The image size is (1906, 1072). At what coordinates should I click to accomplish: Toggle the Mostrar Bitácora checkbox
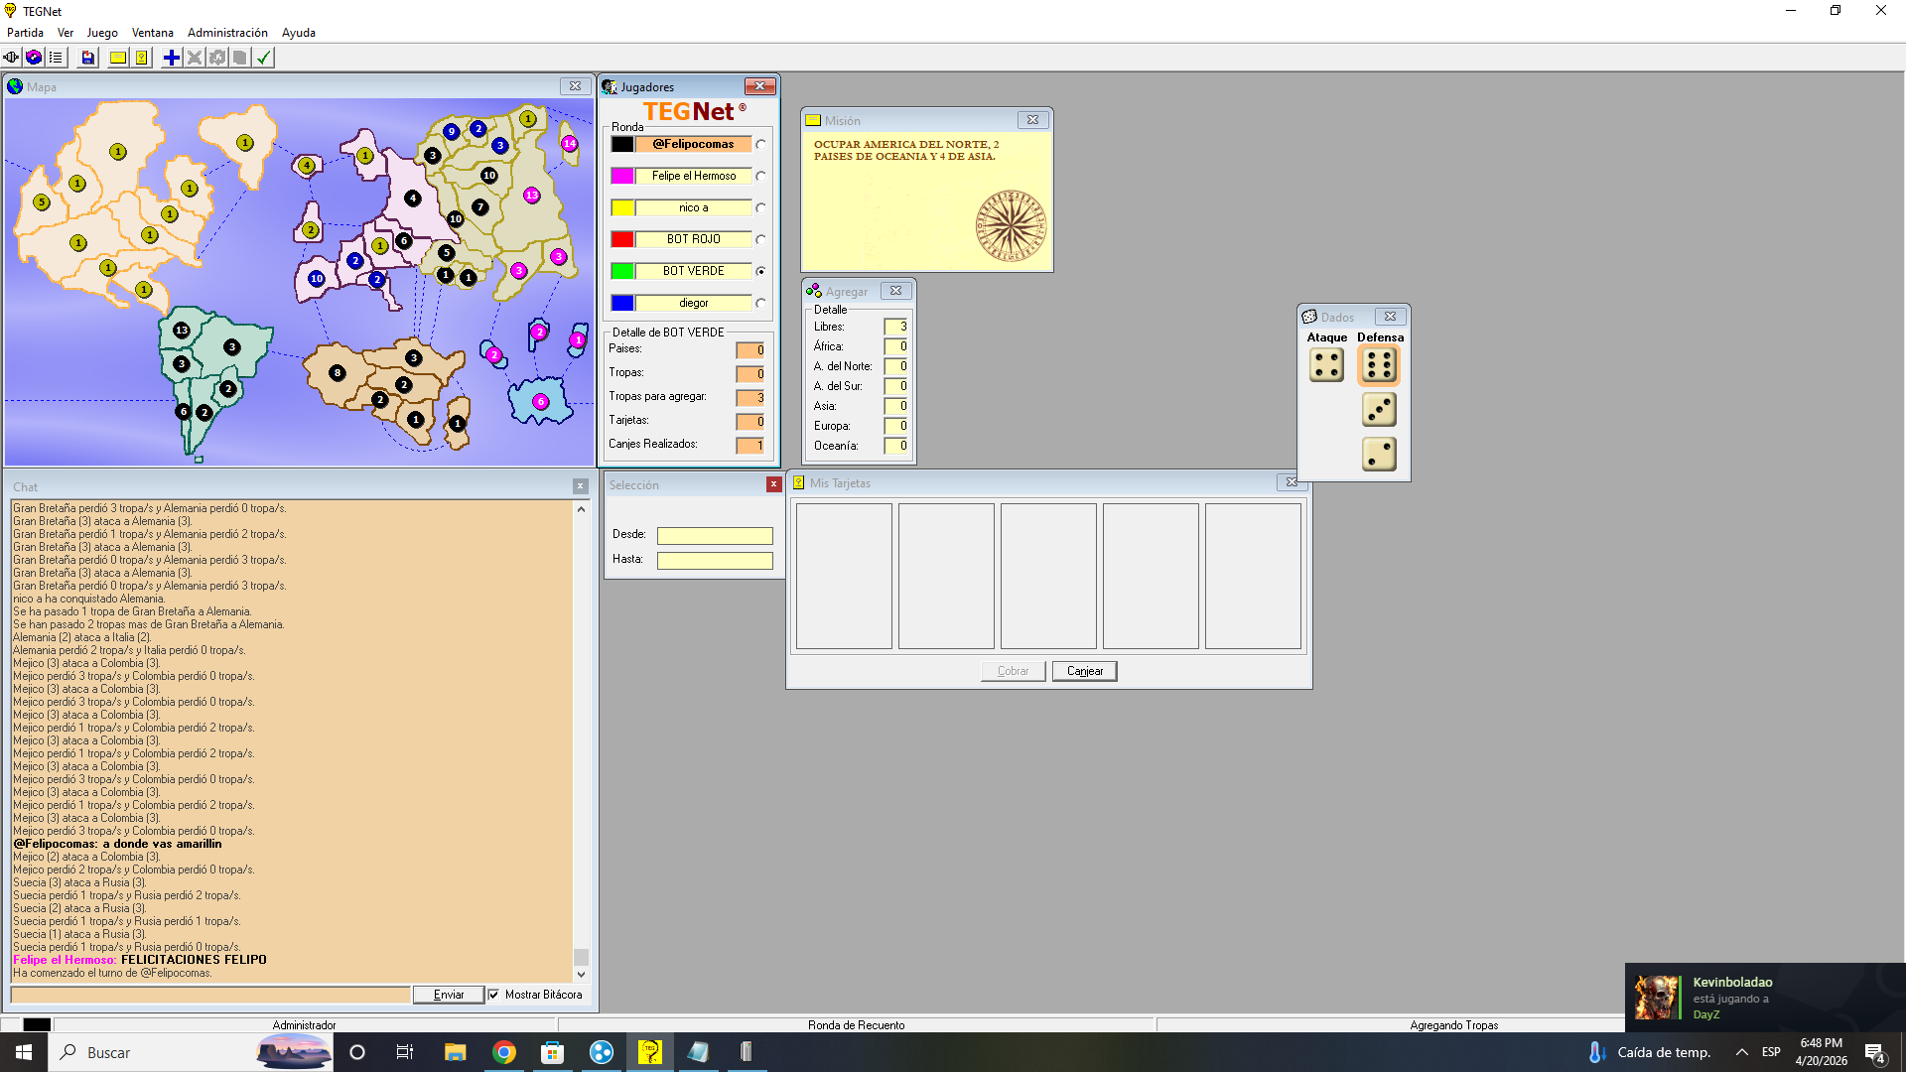[x=493, y=995]
